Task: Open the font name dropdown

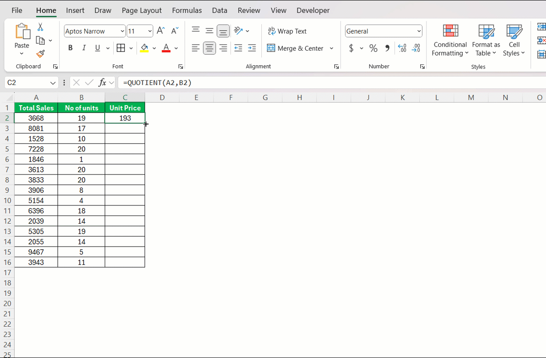Action: coord(122,31)
